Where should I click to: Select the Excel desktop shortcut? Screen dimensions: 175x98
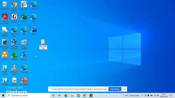[x=24, y=18]
